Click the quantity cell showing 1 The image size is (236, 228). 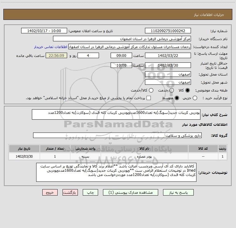[55, 156]
